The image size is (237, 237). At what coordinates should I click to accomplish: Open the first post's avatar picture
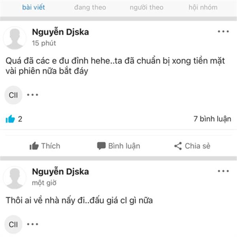coord(15,38)
